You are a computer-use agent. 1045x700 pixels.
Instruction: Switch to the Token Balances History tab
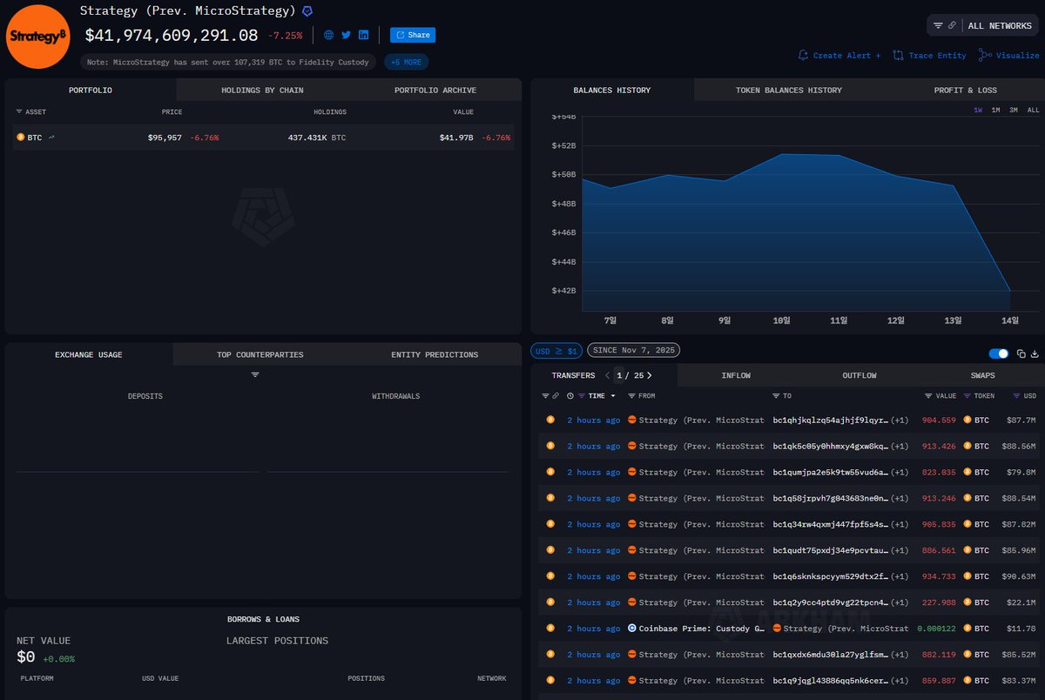click(x=788, y=90)
